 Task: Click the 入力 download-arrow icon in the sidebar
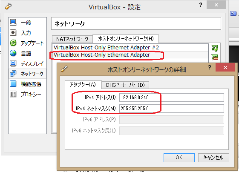[13, 33]
